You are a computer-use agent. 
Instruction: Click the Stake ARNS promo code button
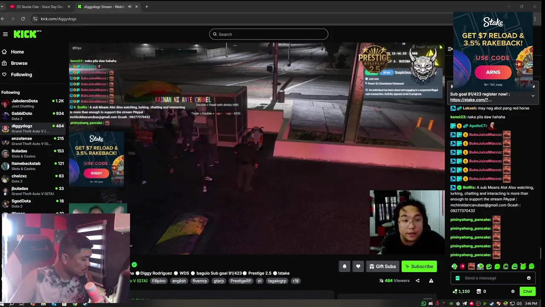[x=493, y=72]
